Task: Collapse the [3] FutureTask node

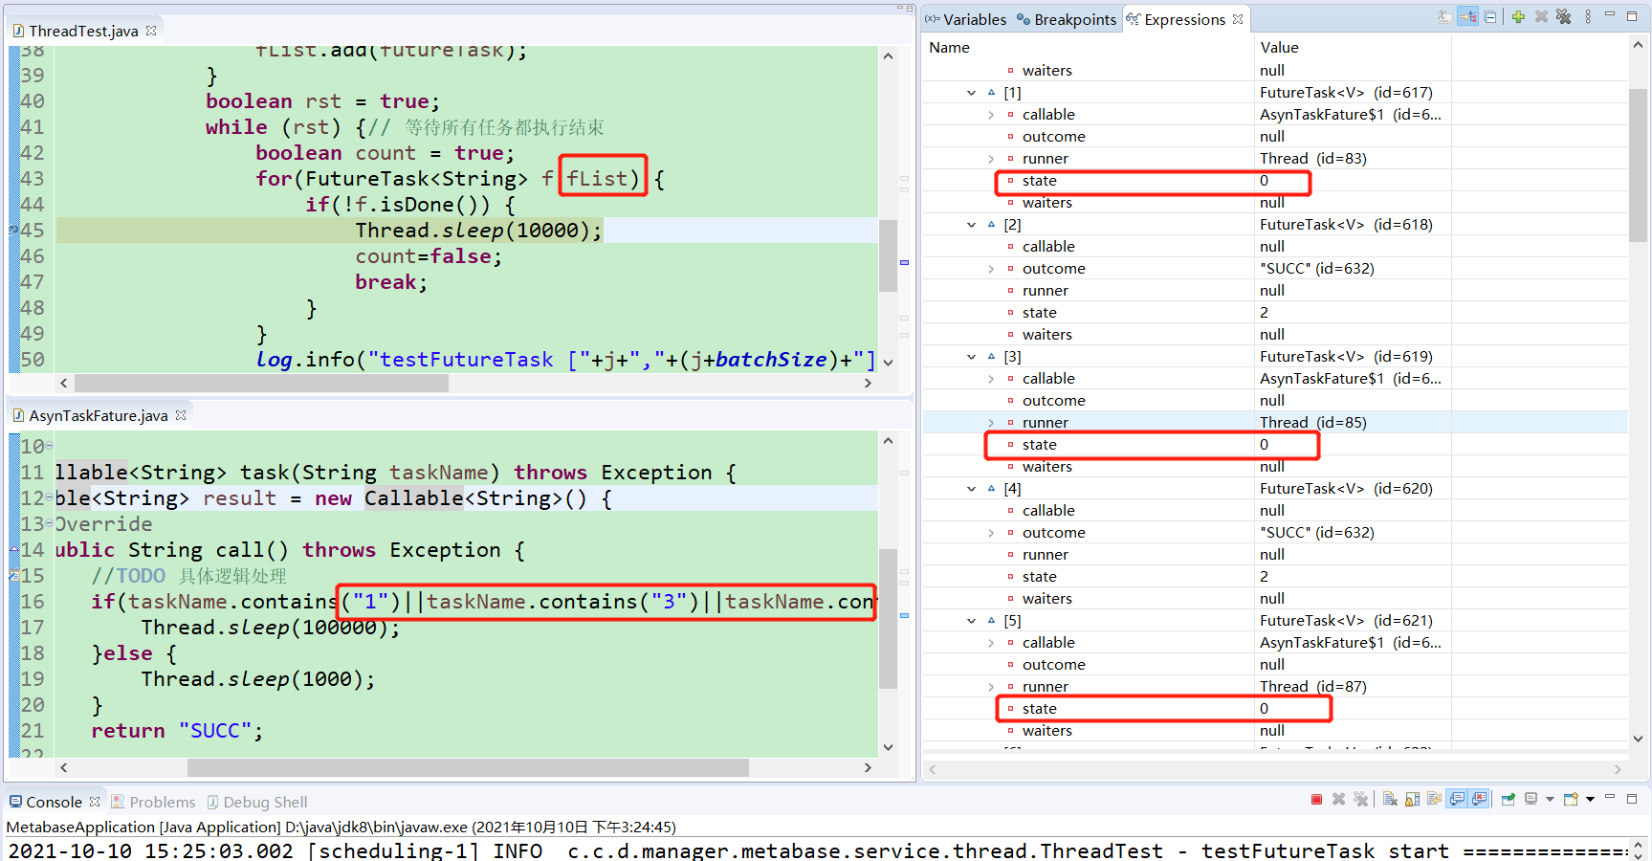Action: tap(971, 357)
